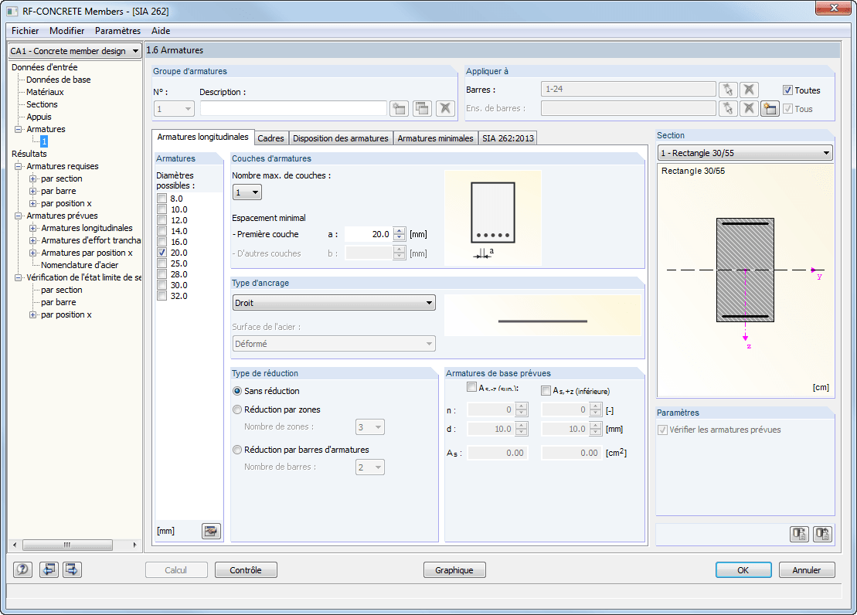Collapse the Armatures node under Données d'entrée
Viewport: 857px width, 615px height.
pos(18,130)
